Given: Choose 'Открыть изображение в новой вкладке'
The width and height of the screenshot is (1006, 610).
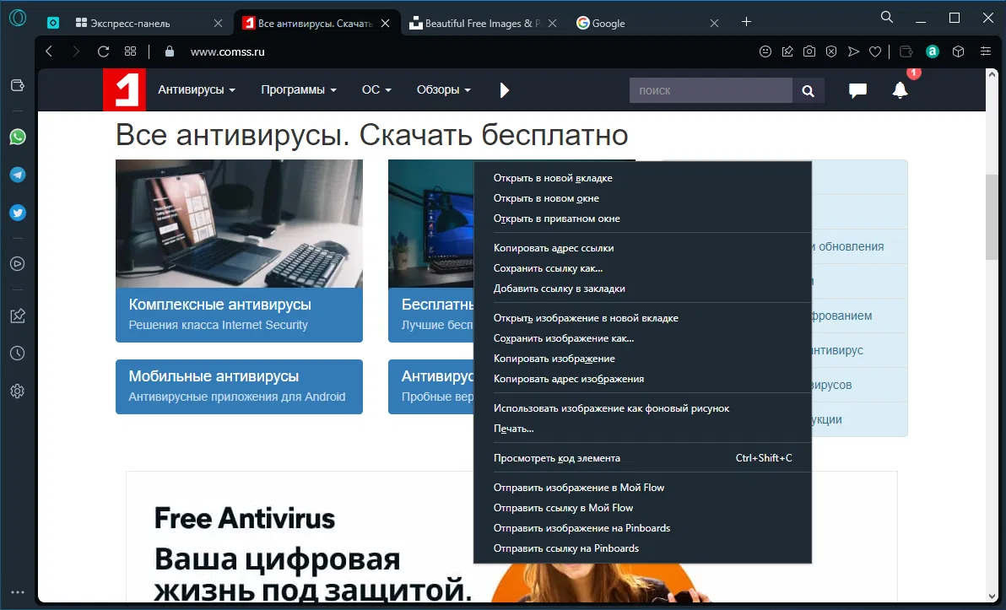Looking at the screenshot, I should 642,318.
